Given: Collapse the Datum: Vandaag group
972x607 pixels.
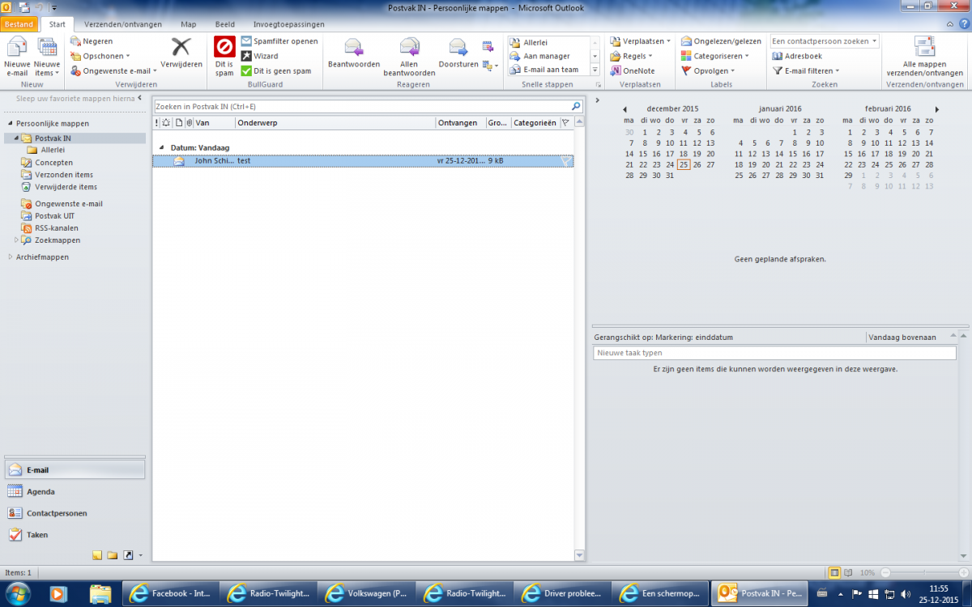Looking at the screenshot, I should [x=160, y=148].
